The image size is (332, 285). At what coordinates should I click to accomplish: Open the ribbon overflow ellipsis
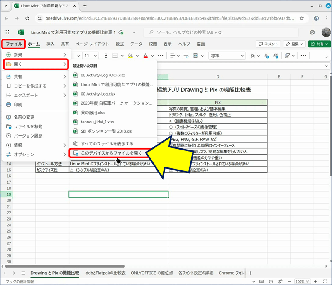(x=303, y=56)
